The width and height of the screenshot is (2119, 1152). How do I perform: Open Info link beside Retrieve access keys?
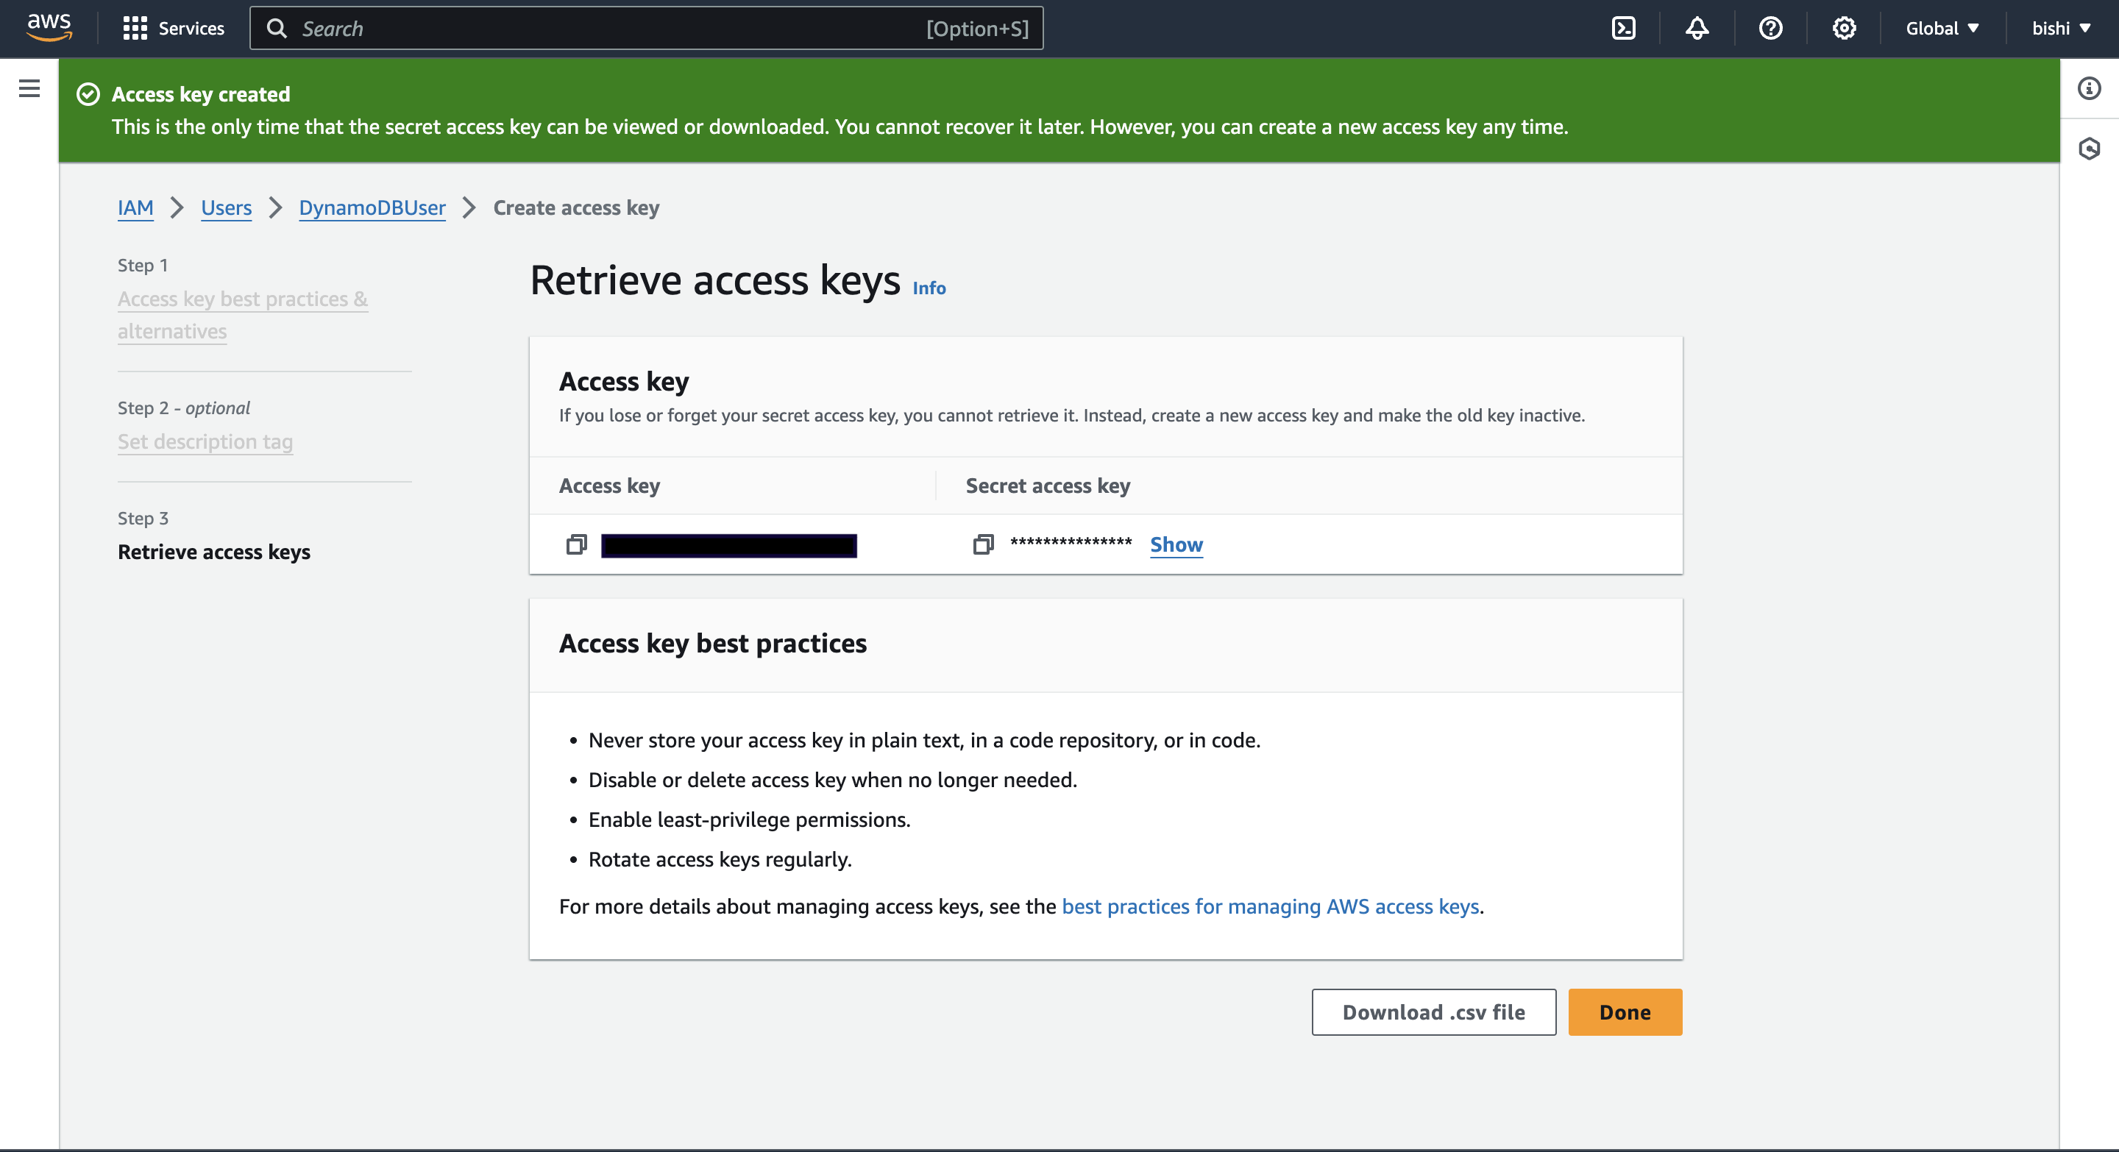coord(929,288)
